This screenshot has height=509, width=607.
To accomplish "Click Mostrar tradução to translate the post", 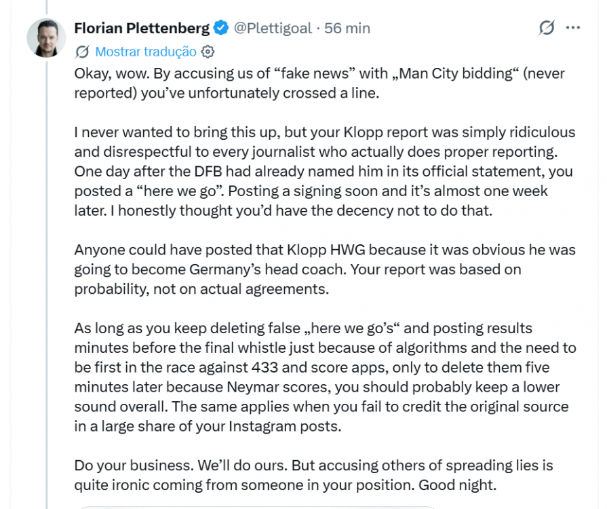I will (x=146, y=52).
